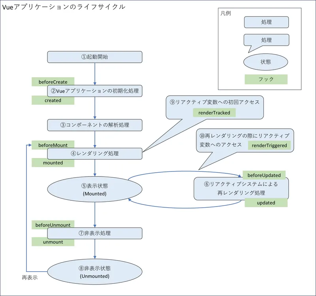Click the ⑥リアクティブシステムによる再レンダリング処理 box
Screen dimensions: 316x296
pyautogui.click(x=241, y=189)
